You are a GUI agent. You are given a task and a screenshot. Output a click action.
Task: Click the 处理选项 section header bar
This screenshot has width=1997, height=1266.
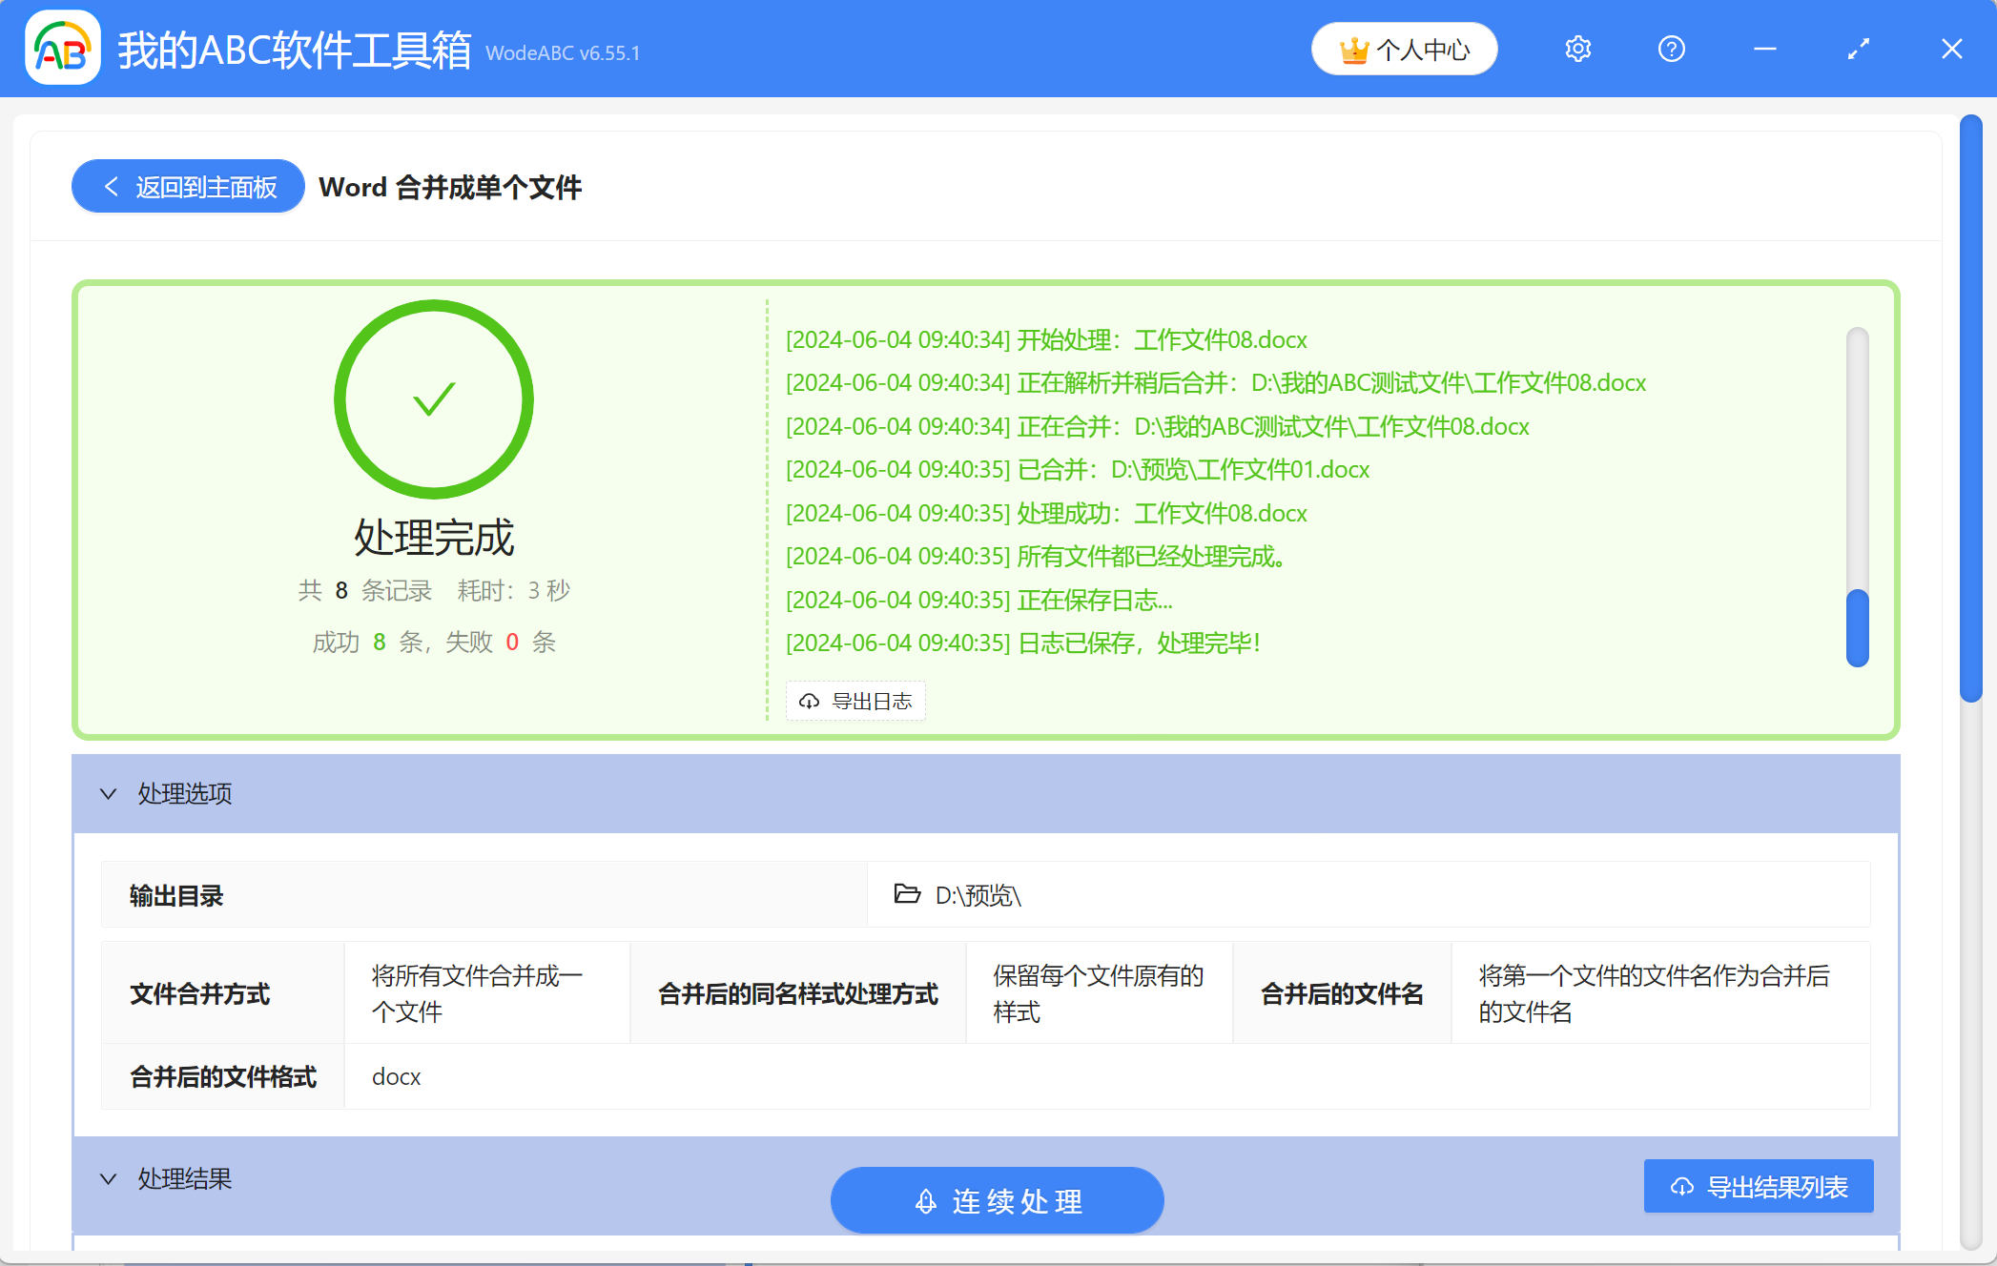pyautogui.click(x=985, y=793)
